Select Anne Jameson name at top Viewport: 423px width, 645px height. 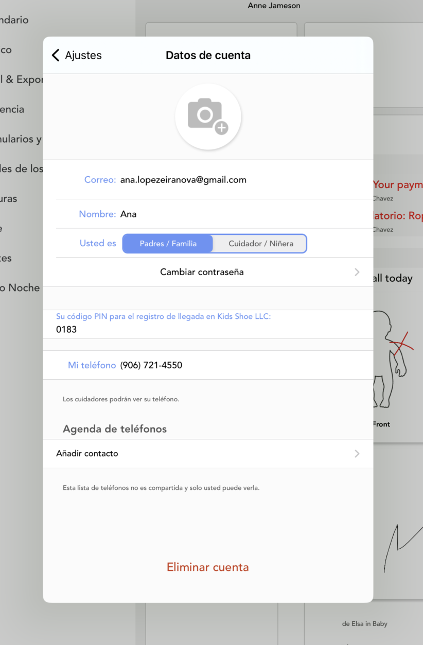274,6
